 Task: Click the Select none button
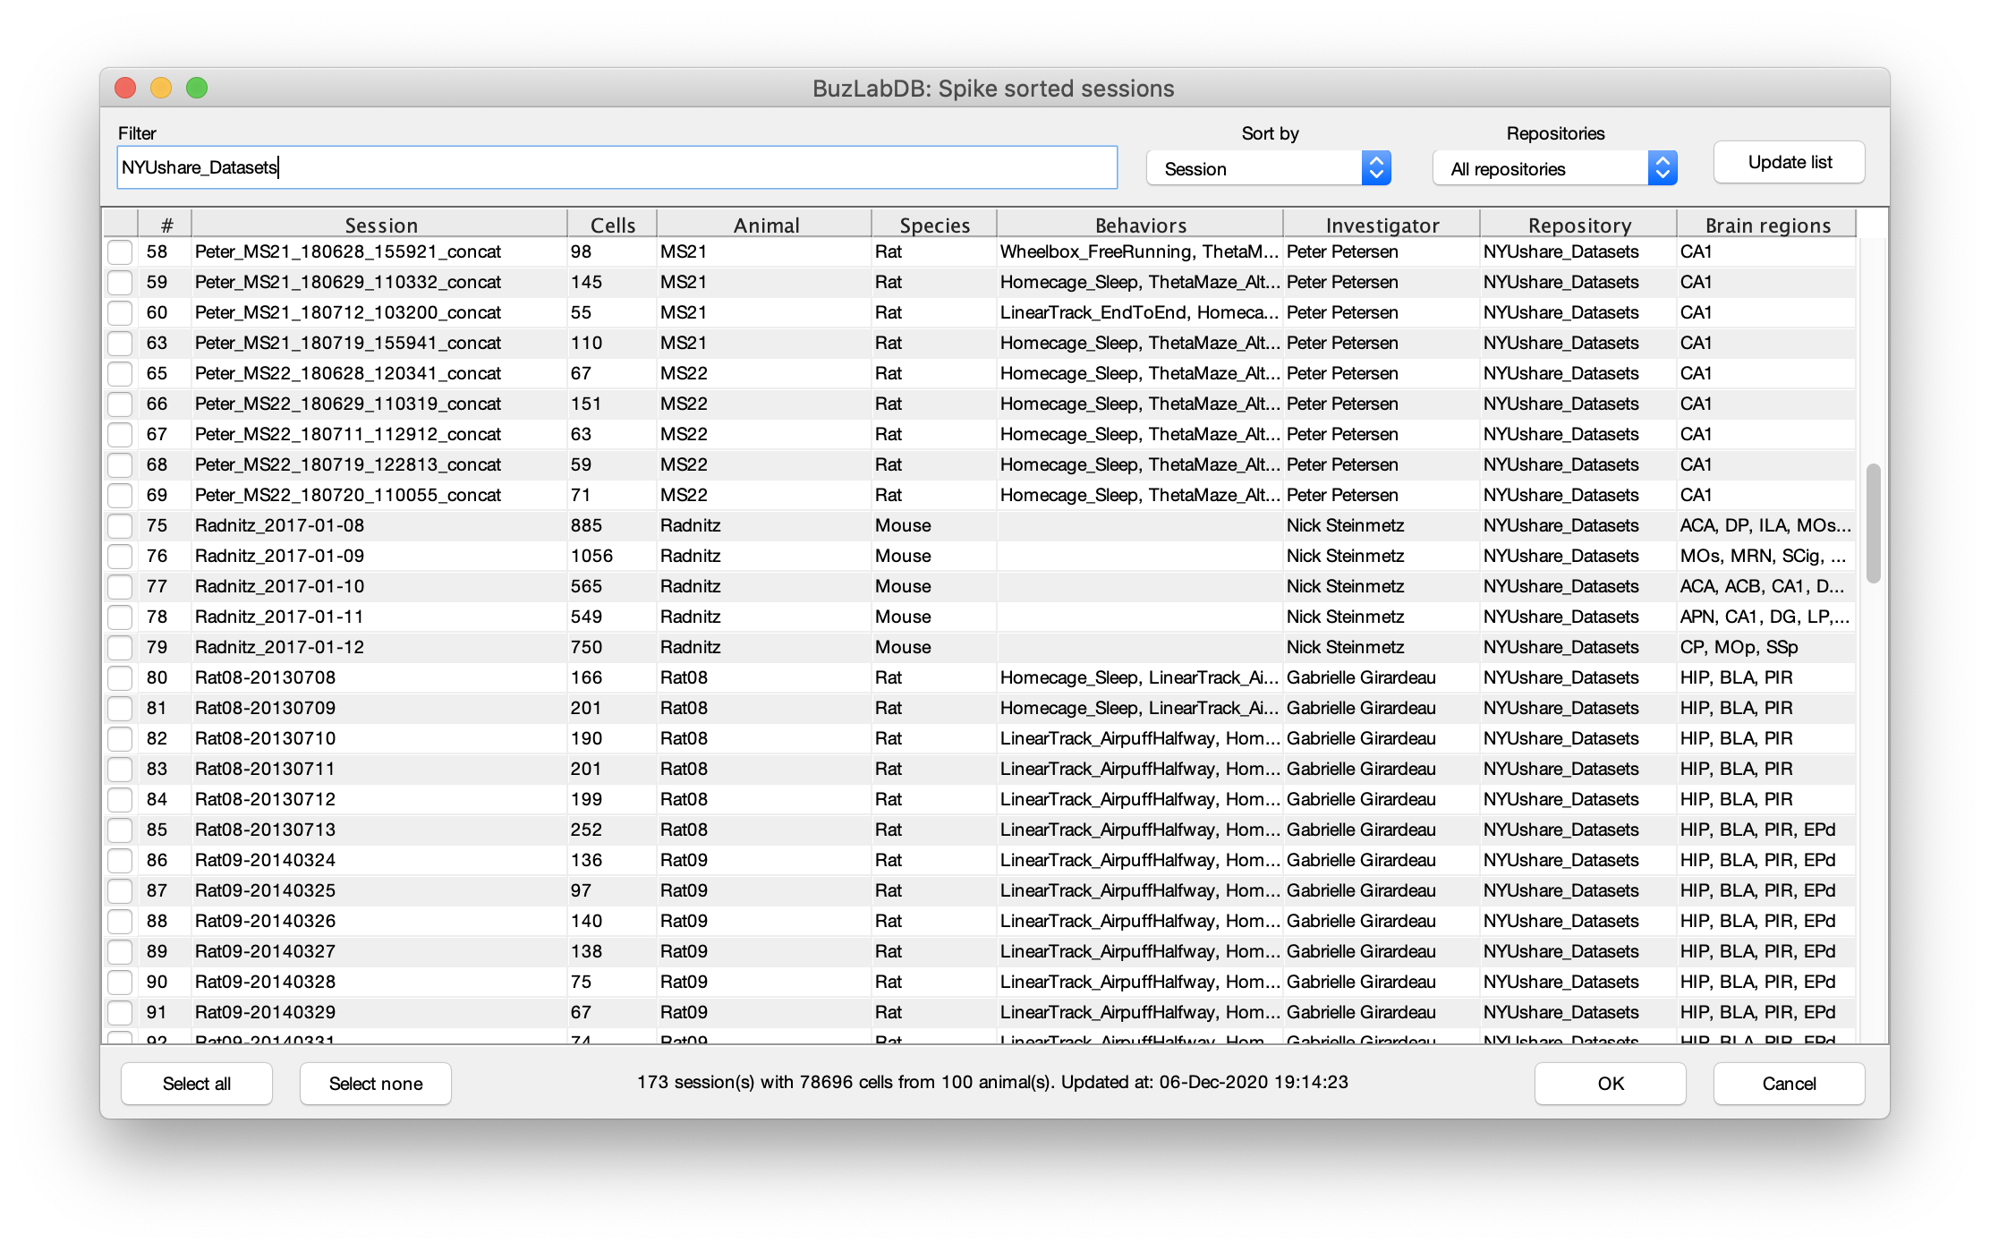point(376,1084)
